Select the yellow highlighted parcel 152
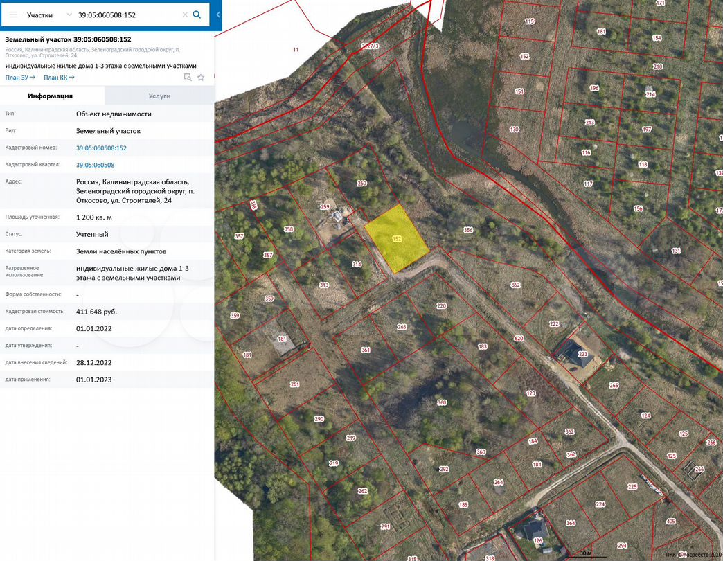This screenshot has height=561, width=723. (397, 239)
